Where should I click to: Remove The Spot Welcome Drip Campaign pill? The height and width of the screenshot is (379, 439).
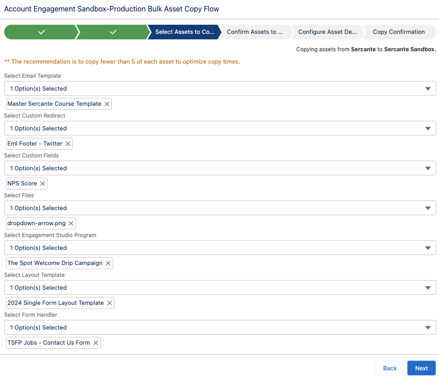pyautogui.click(x=108, y=263)
